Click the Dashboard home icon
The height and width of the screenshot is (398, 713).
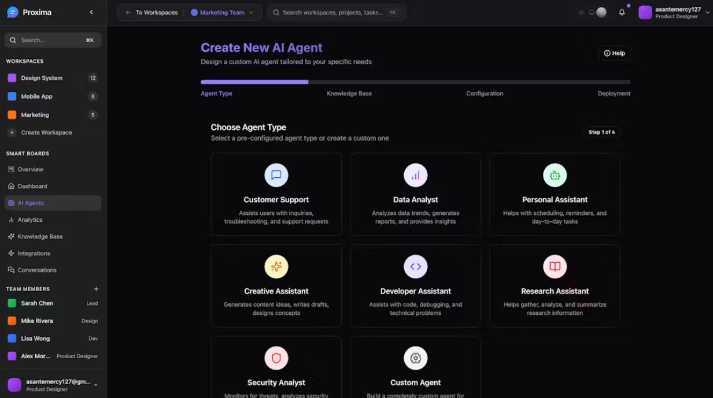11,186
